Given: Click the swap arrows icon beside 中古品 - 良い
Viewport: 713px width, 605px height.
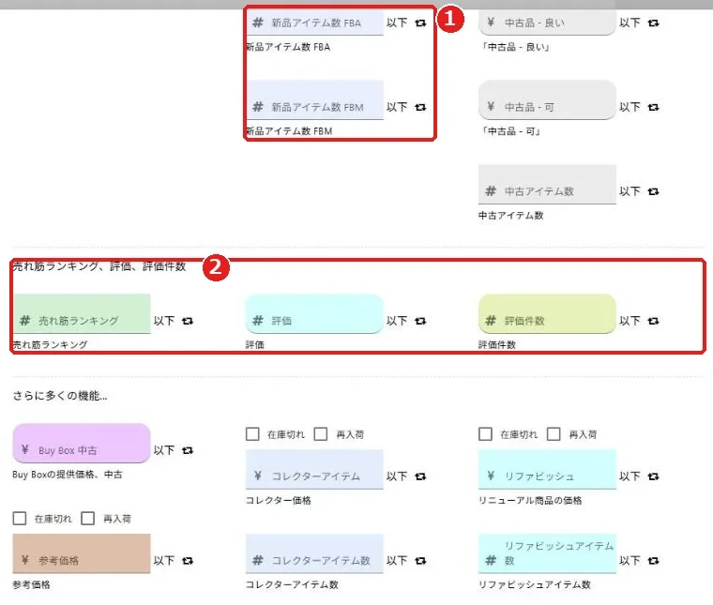Looking at the screenshot, I should click(654, 23).
